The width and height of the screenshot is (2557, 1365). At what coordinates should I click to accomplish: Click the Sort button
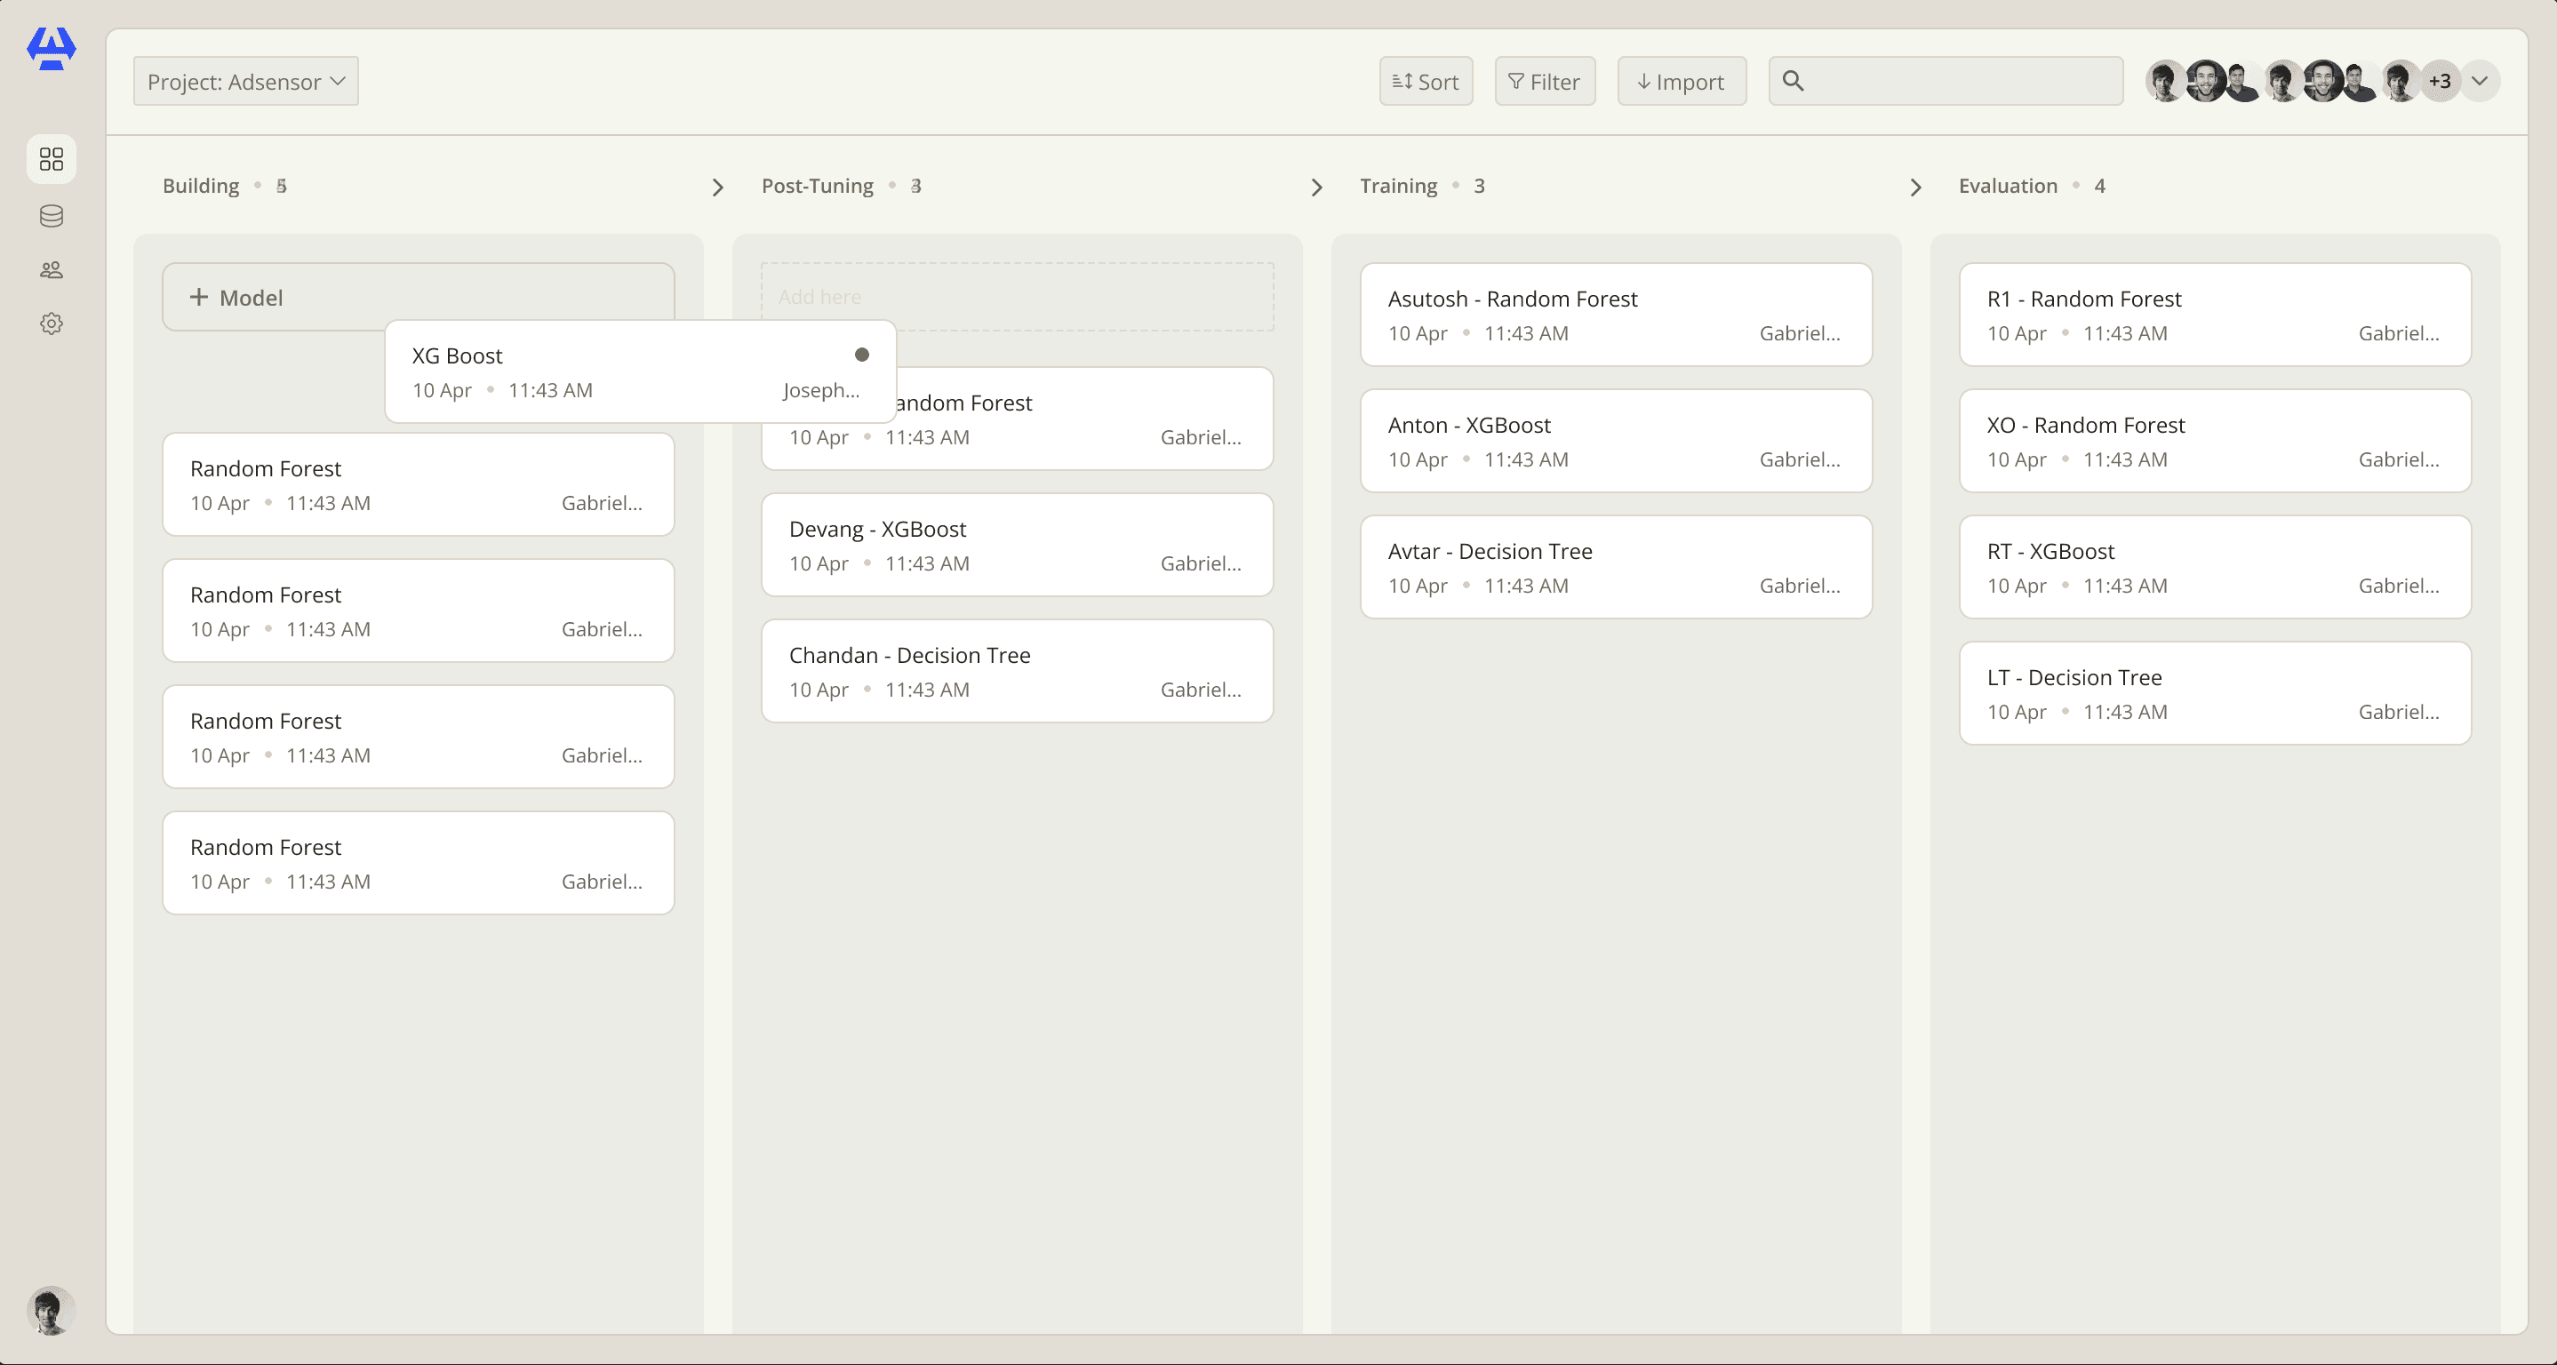point(1426,82)
